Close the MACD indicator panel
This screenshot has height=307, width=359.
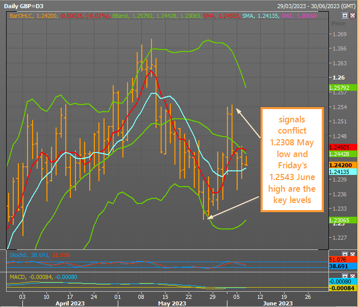352,275
